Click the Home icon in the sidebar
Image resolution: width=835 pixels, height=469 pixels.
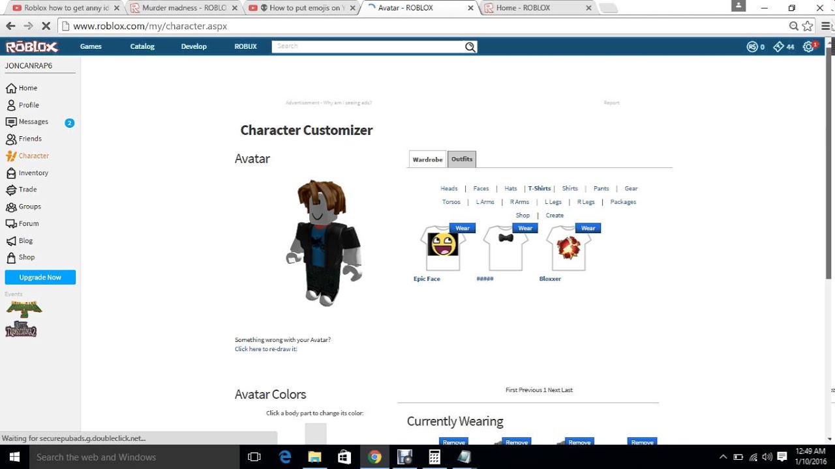pyautogui.click(x=11, y=88)
